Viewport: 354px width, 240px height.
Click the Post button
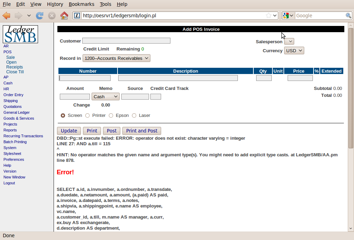(112, 131)
